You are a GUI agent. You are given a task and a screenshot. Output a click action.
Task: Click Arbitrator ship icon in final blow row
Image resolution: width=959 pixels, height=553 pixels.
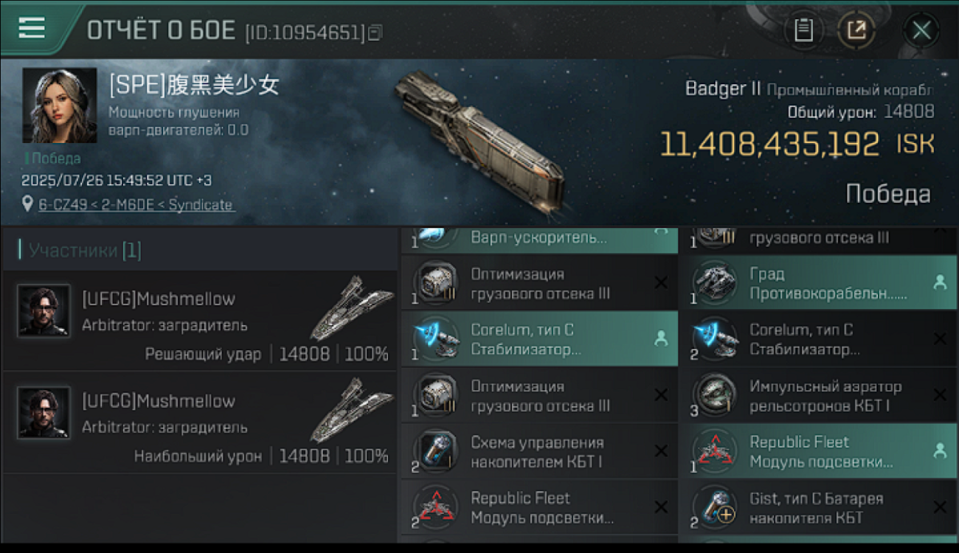click(350, 308)
